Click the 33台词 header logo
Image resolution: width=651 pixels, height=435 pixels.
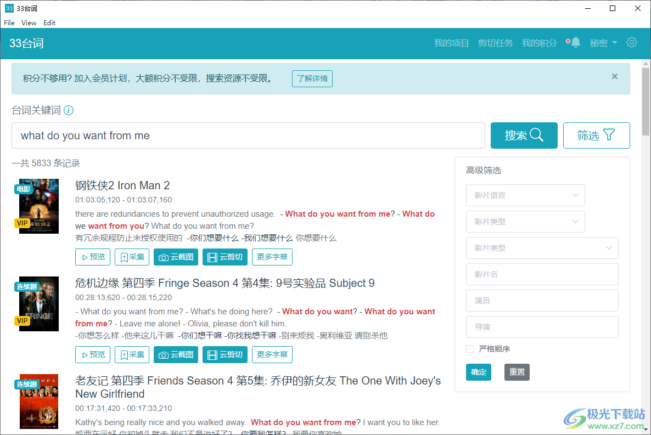pos(26,43)
